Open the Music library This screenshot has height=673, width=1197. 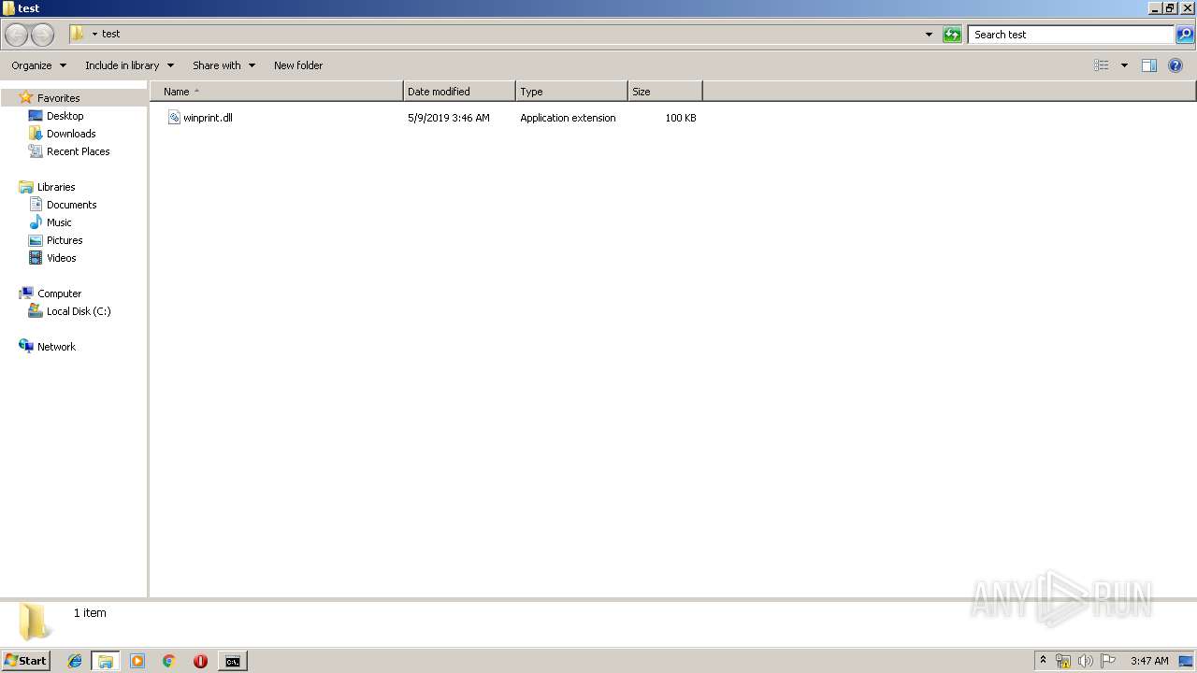[59, 222]
